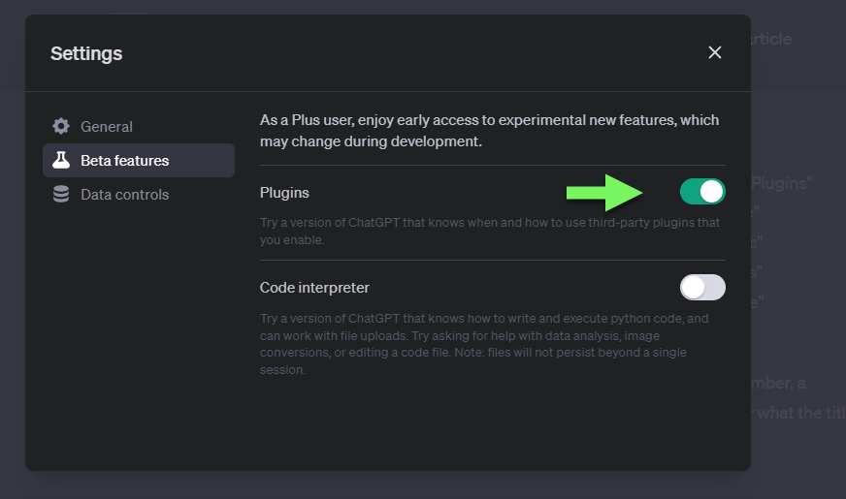Click the Code interpreter feature label

314,288
